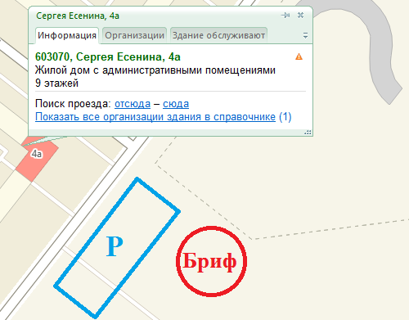
Task: Click the отсюда route link
Action: pyautogui.click(x=133, y=104)
